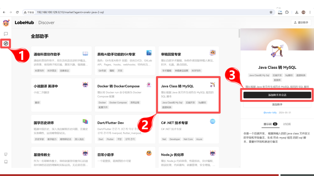Viewport: 314px width, 176px height.
Task: Bookmark this page with the star icon
Action: tap(271, 12)
